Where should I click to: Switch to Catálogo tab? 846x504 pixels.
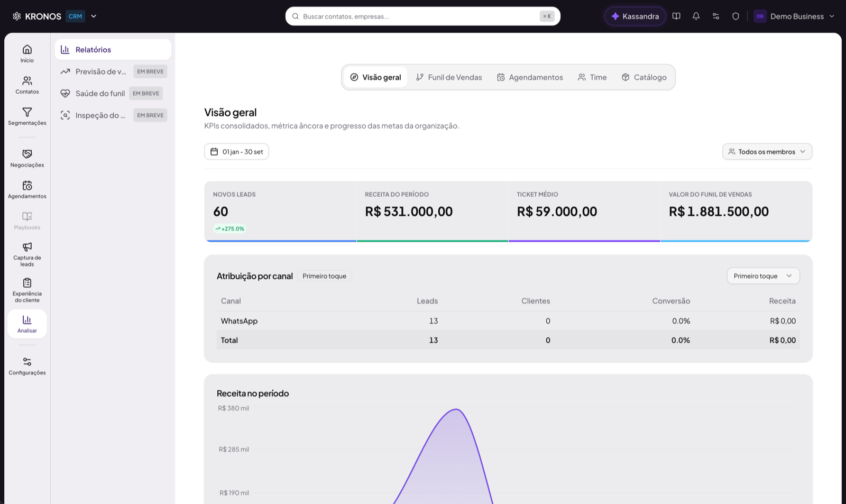[644, 77]
